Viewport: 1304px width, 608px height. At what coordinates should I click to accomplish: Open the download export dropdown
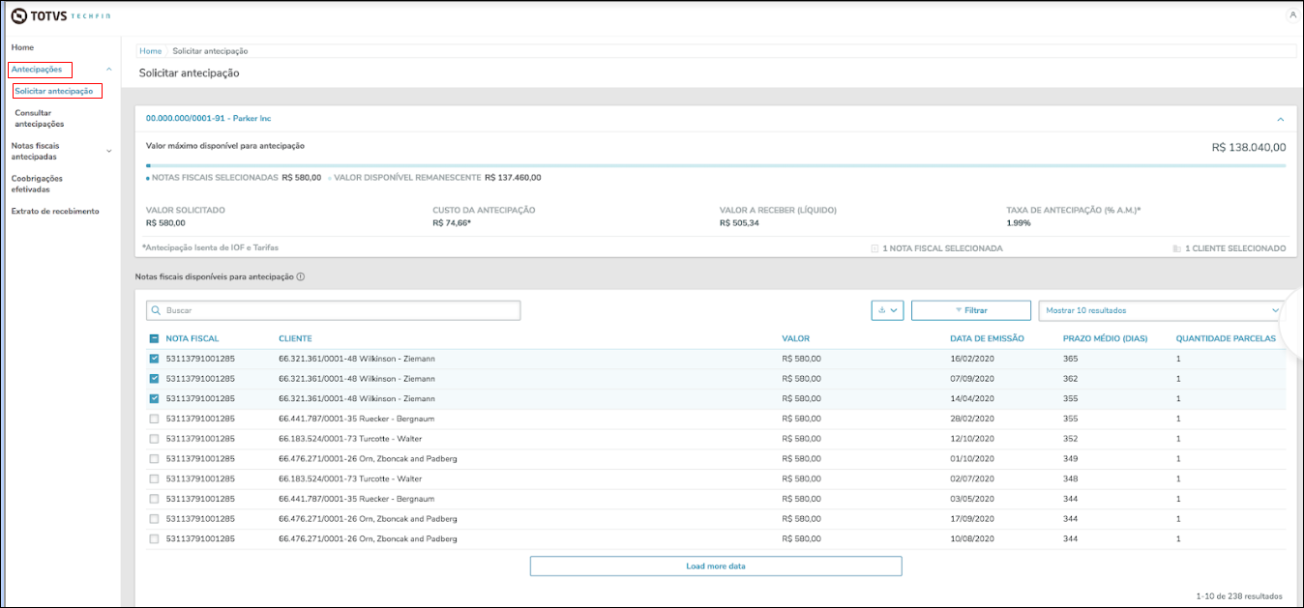pos(887,310)
